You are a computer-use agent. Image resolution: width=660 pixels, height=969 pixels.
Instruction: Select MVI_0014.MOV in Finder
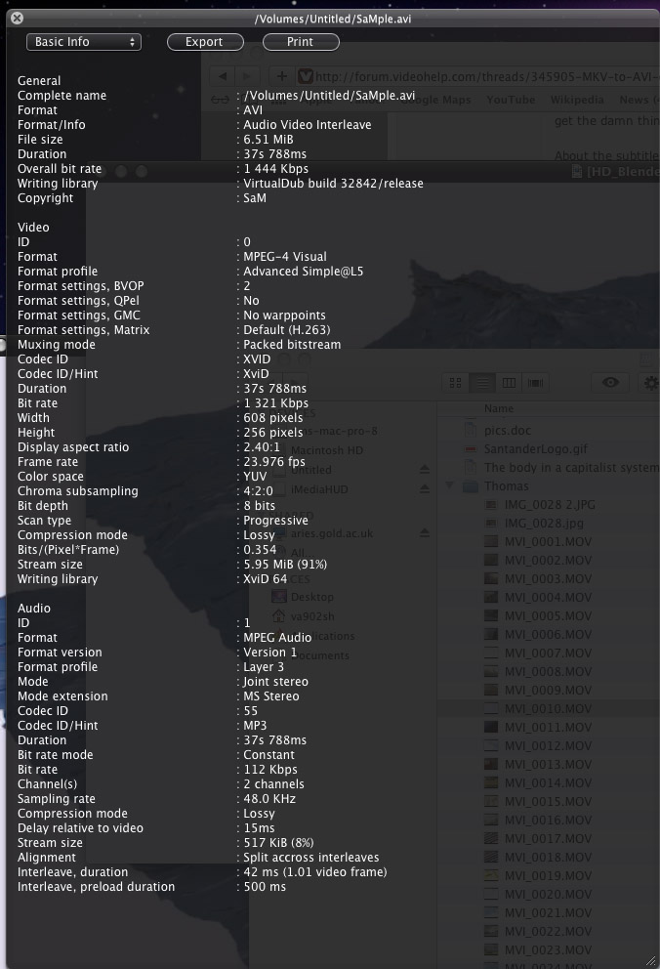[548, 782]
